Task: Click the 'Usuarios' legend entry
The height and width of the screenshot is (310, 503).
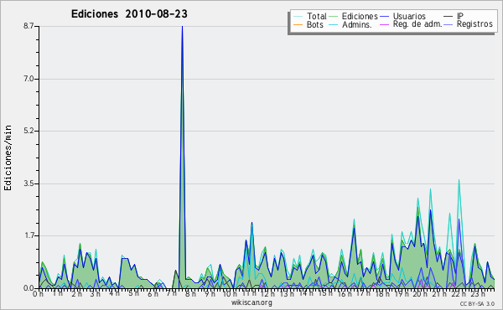Action: (x=409, y=16)
